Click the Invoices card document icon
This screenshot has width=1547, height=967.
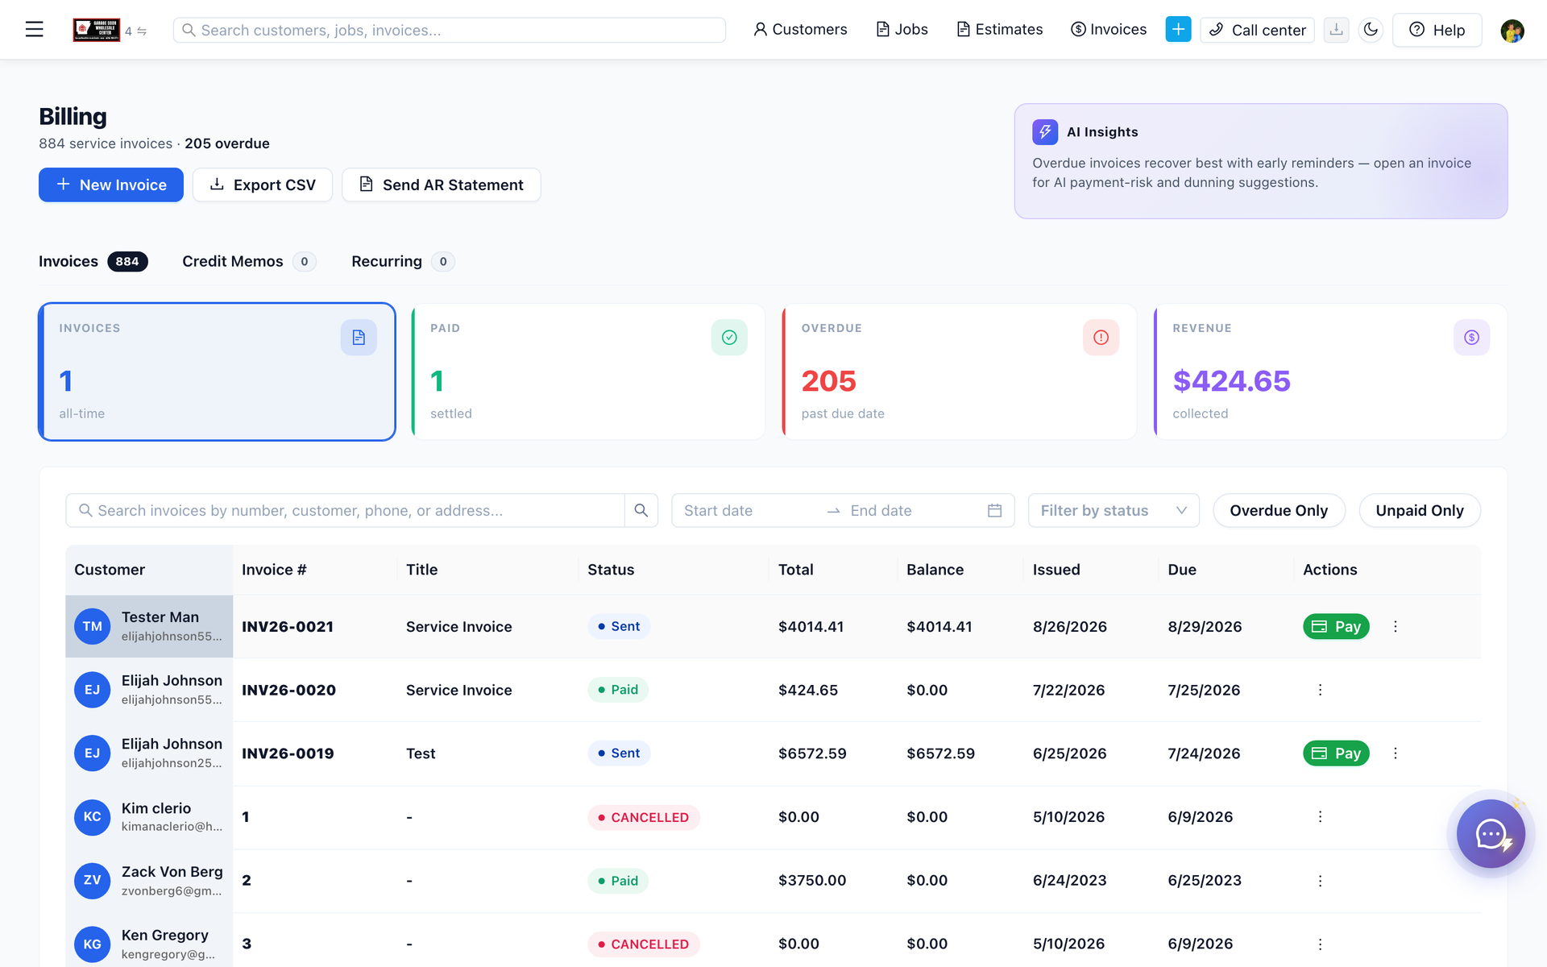point(359,338)
